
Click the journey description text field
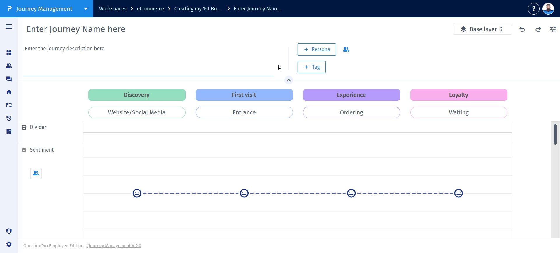148,60
